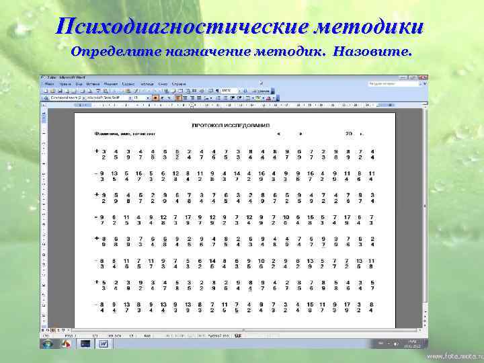484x363 pixels.
Task: Click the ПРОТОКОЛ ИССЛЕДОВАНИЯ heading
Action: click(231, 125)
